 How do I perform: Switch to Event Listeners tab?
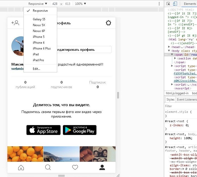click(186, 100)
